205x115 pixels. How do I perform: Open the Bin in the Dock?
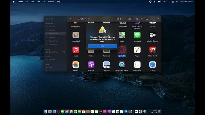pyautogui.click(x=159, y=111)
